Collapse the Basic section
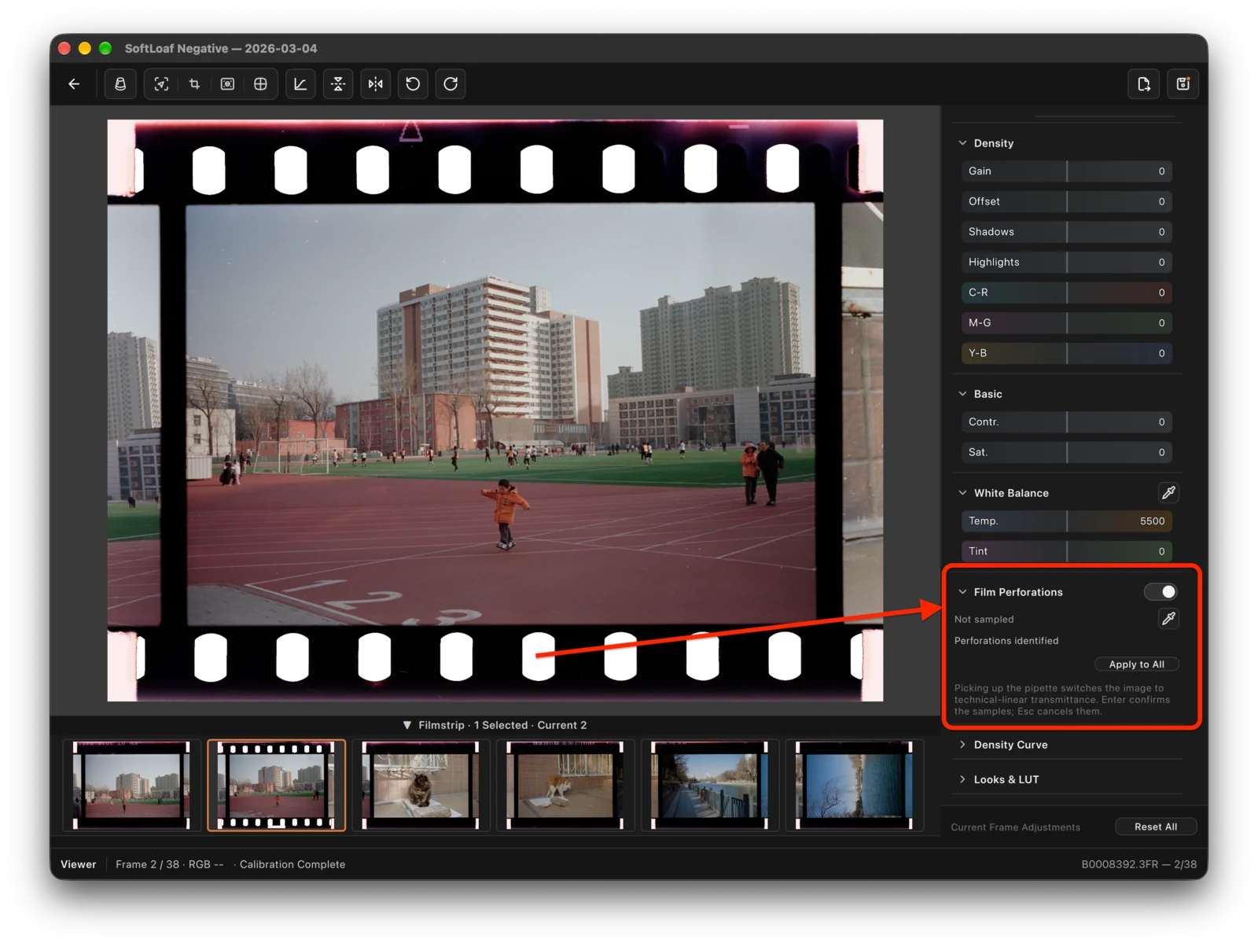 click(962, 394)
